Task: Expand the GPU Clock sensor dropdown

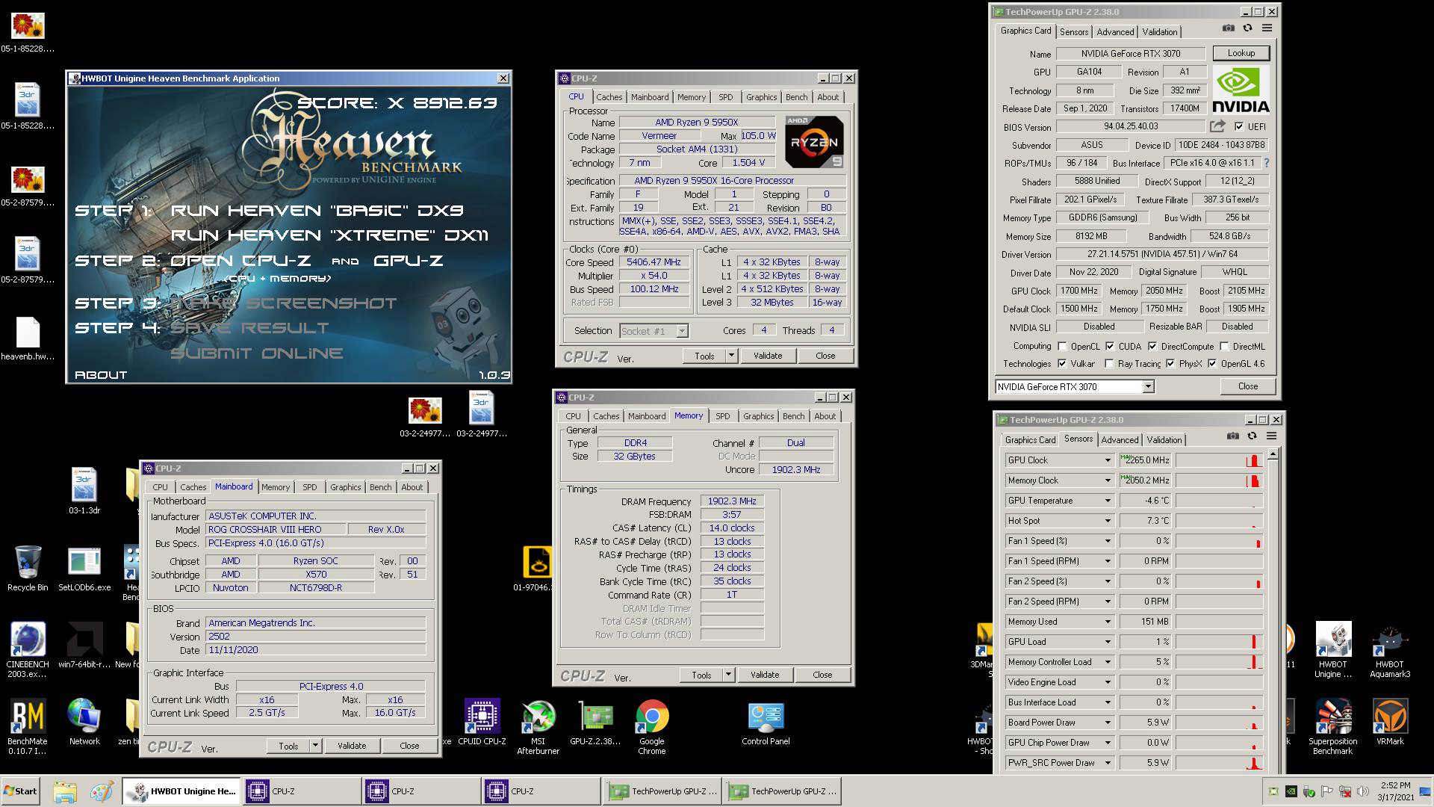Action: (1108, 460)
